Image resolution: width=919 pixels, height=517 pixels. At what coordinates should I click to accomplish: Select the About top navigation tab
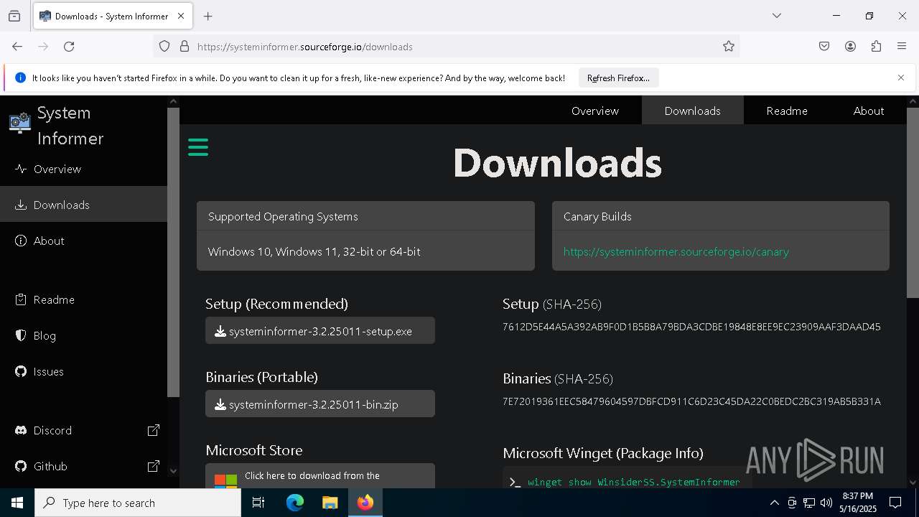coord(869,111)
